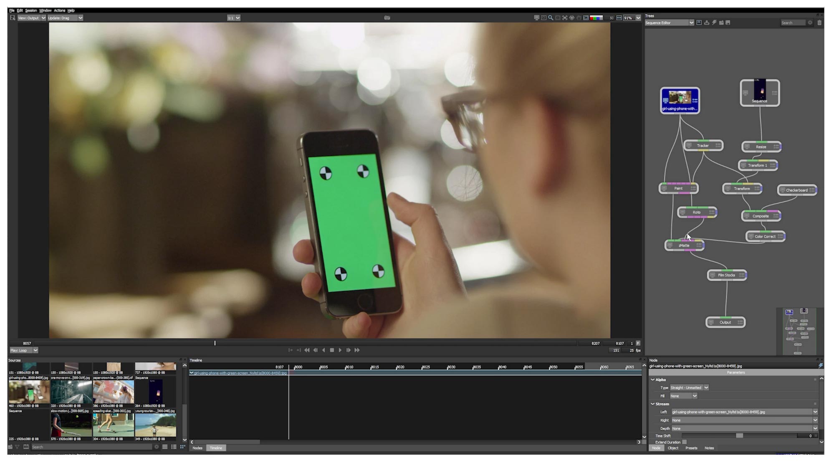Viewport: 834px width, 463px height.
Task: Switch to the Object tab
Action: point(673,448)
